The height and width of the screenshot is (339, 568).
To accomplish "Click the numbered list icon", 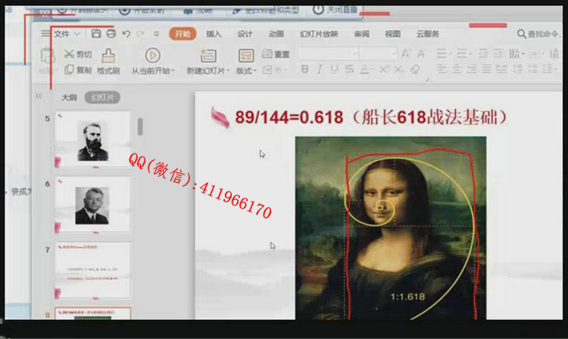I will pyautogui.click(x=461, y=54).
